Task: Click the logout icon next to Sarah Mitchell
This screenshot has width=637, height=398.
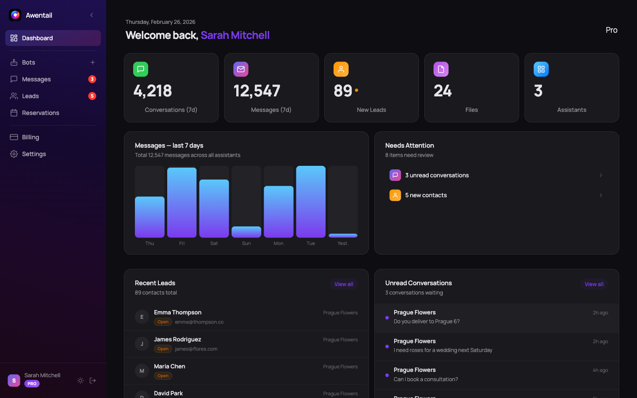Action: point(92,380)
